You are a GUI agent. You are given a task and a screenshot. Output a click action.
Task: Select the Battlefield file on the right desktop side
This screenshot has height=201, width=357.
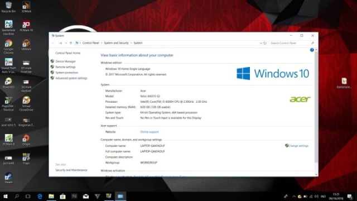344,83
